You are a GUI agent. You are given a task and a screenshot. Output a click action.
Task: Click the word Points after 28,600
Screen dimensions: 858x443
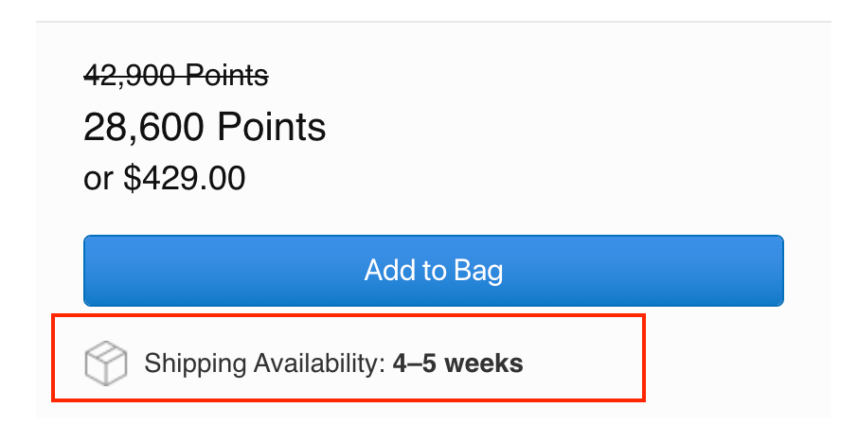(272, 127)
